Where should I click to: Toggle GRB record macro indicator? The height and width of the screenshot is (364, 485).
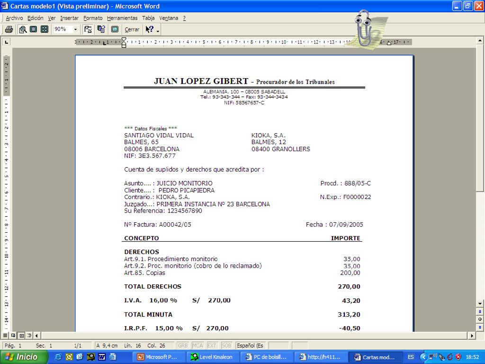pyautogui.click(x=183, y=346)
